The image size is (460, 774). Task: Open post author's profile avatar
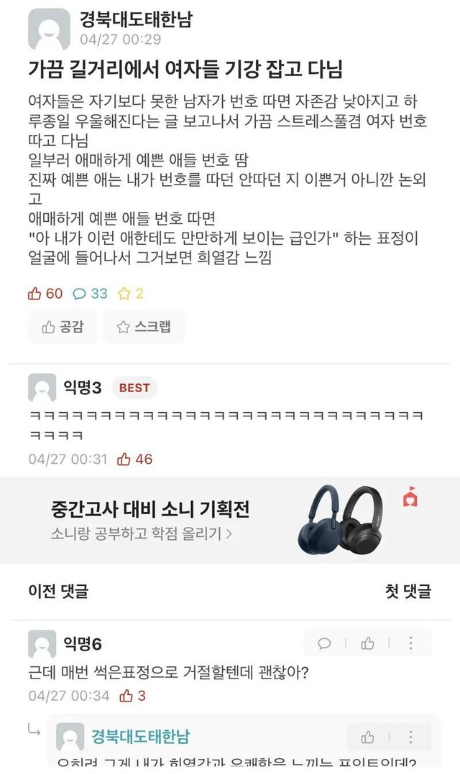(49, 29)
